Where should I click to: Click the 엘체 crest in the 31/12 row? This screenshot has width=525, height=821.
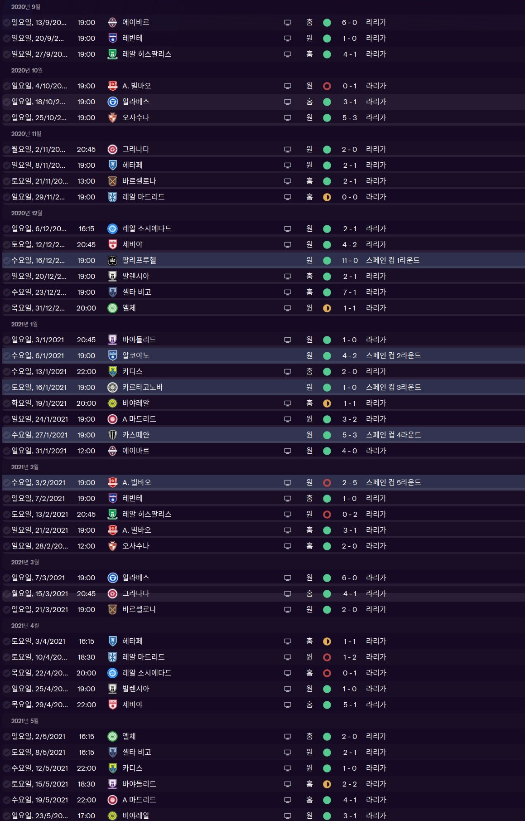tap(112, 308)
